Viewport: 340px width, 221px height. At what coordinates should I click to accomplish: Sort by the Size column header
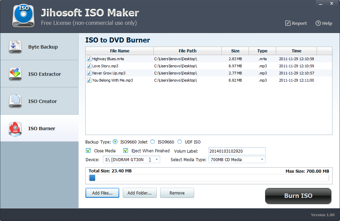(235, 51)
